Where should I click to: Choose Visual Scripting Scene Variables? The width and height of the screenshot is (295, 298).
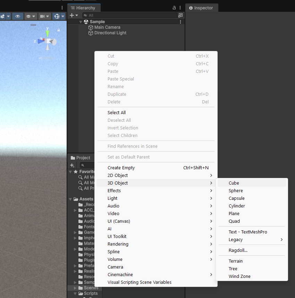pyautogui.click(x=156, y=282)
